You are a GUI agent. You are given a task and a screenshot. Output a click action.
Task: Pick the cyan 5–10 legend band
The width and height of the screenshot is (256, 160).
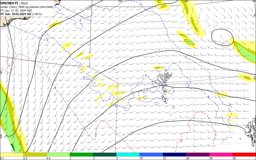tap(128, 155)
